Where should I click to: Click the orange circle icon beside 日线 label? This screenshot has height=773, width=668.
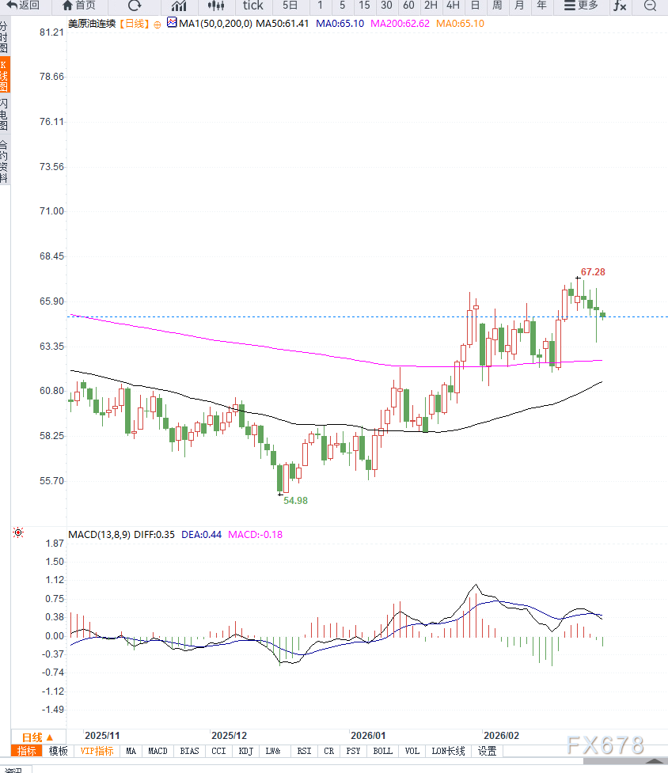click(157, 24)
